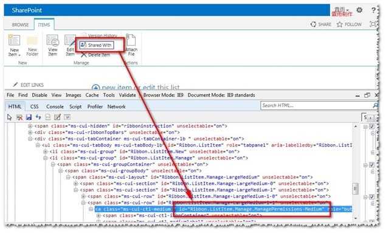Open help with the question mark icon

[x=373, y=10]
